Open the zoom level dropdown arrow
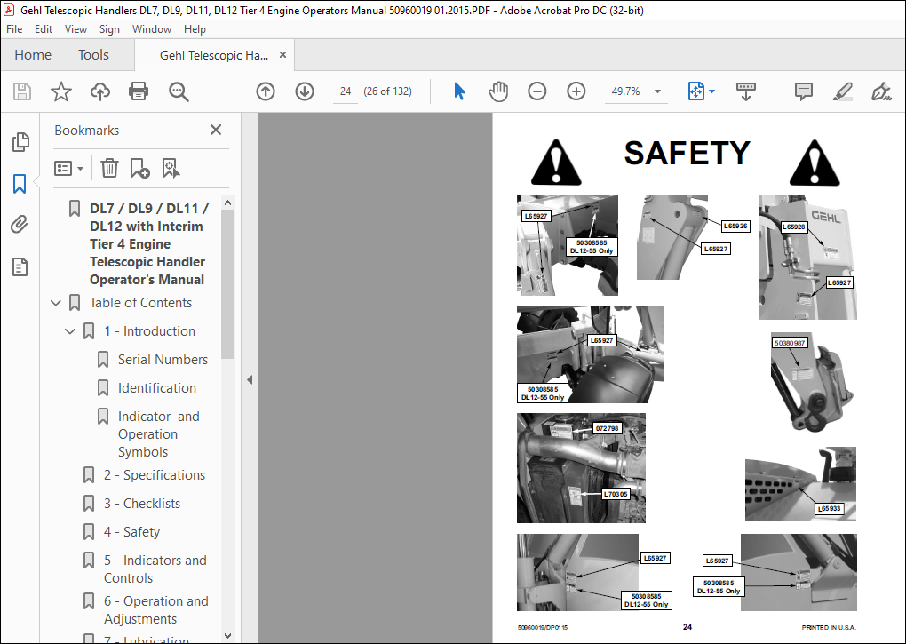The width and height of the screenshot is (906, 644). (657, 91)
